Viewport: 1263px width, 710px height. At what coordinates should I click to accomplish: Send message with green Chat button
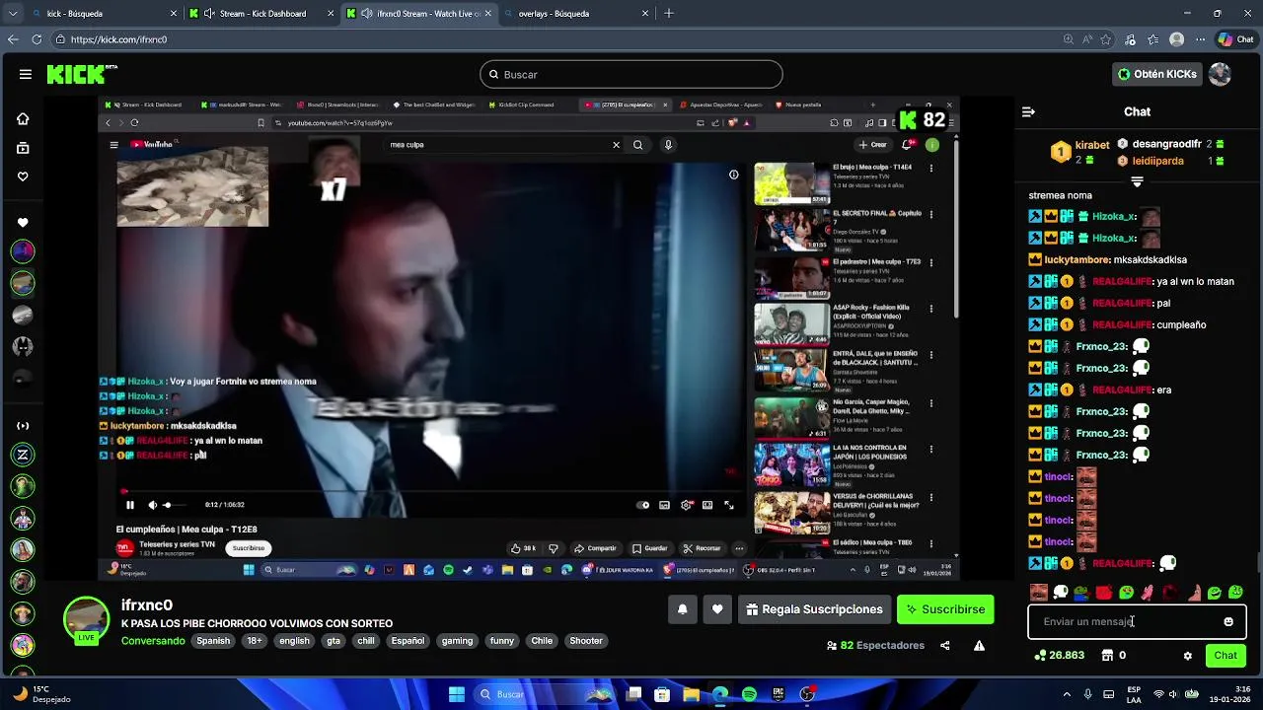[1226, 656]
